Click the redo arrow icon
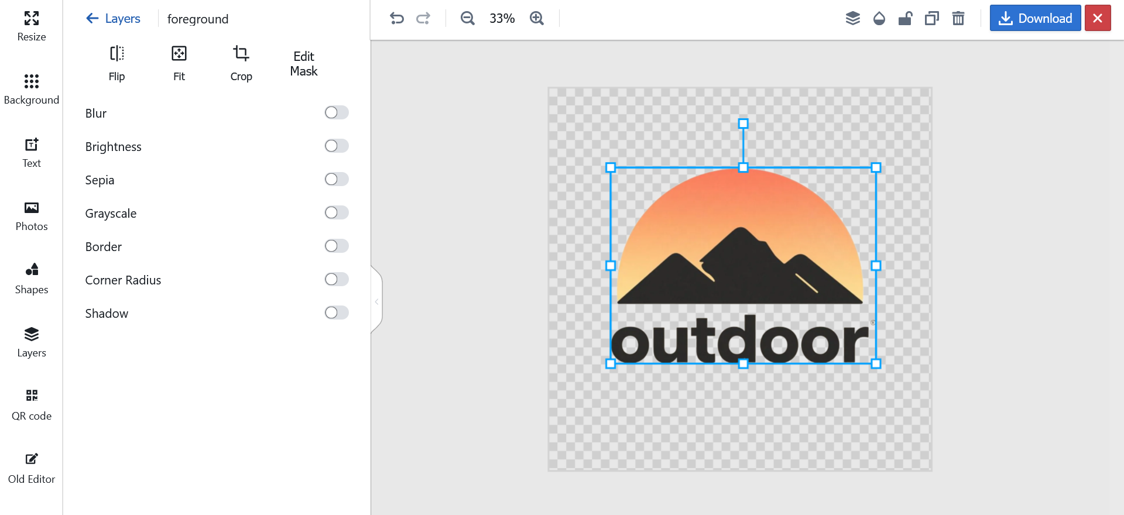This screenshot has width=1124, height=515. [x=423, y=19]
